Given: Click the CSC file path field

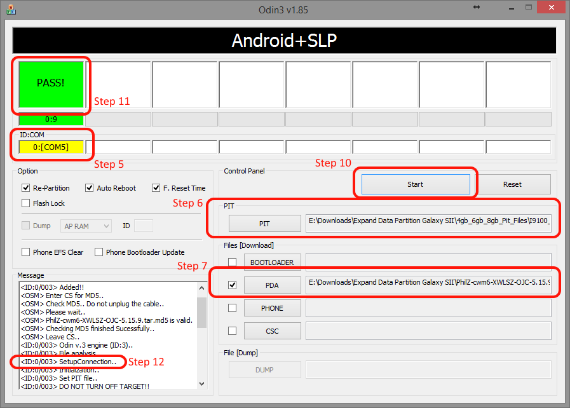Looking at the screenshot, I should pyautogui.click(x=428, y=331).
